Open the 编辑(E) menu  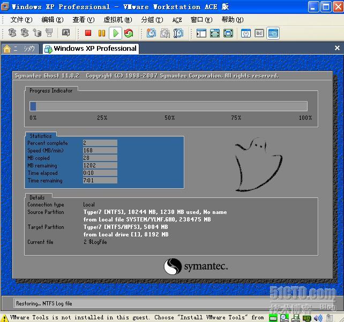53,20
